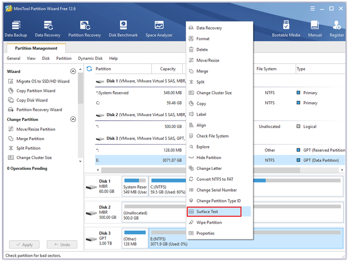Refresh the partition list icon

click(89, 69)
